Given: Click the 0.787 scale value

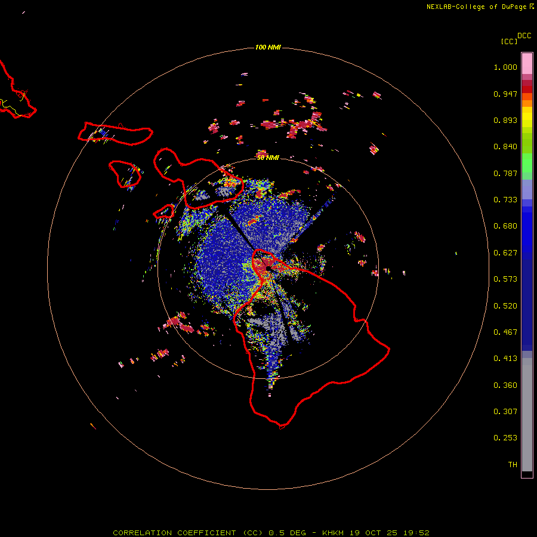Looking at the screenshot, I should point(505,173).
